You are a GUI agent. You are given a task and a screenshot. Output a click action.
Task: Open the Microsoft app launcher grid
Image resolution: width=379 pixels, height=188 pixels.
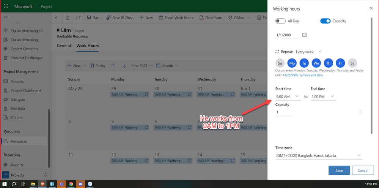pos(6,6)
